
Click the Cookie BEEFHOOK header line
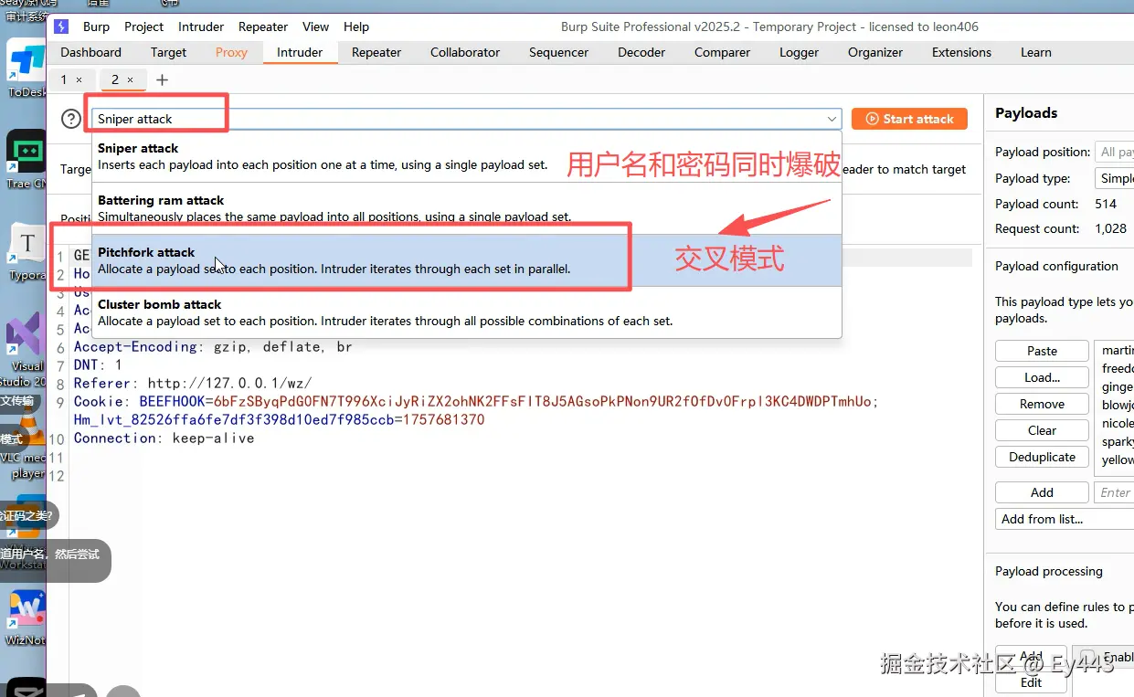pos(476,402)
